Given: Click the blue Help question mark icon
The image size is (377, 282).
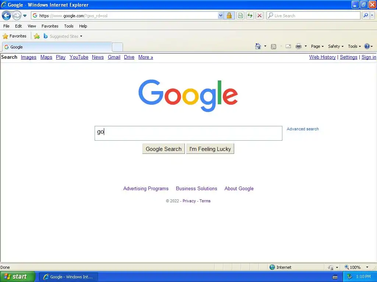Looking at the screenshot, I should [x=367, y=46].
